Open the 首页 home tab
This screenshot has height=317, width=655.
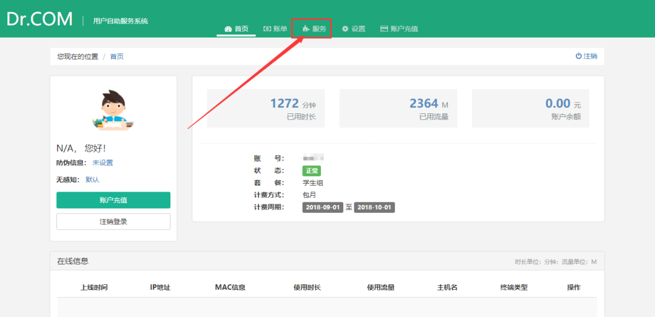(237, 28)
